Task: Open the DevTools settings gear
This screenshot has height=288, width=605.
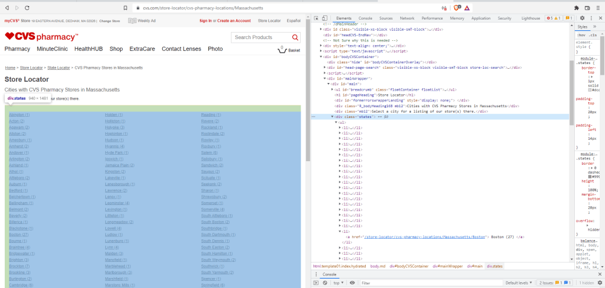Action: coord(582,18)
